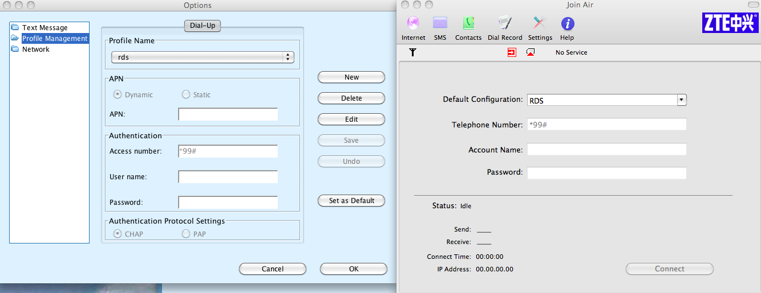
Task: Open the Settings tools icon
Action: 540,23
